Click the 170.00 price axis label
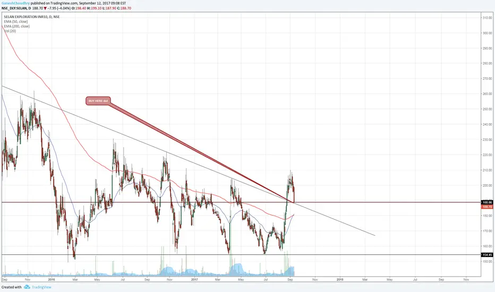495x292 pixels. (x=488, y=231)
